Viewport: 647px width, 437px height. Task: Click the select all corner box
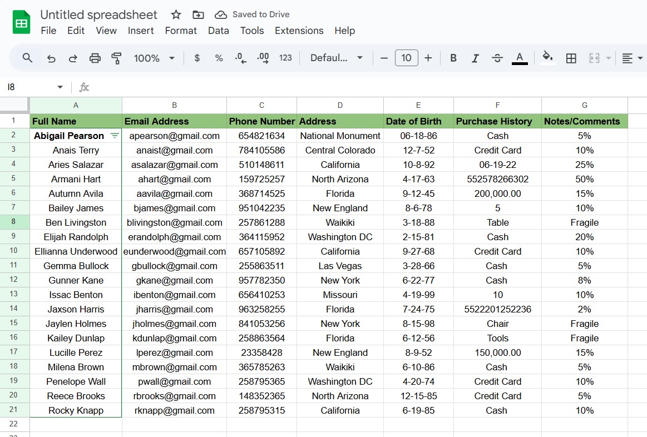14,105
